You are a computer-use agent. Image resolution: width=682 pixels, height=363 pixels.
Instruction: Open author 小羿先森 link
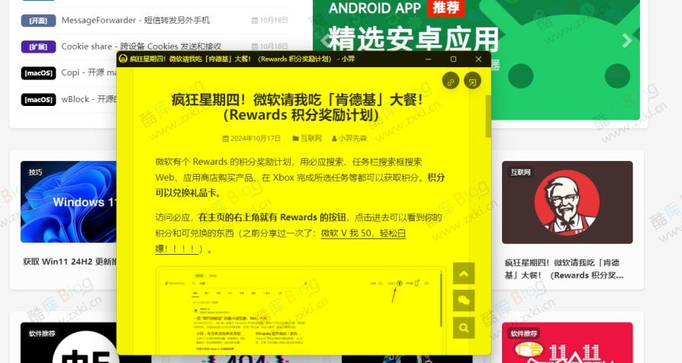tap(349, 138)
